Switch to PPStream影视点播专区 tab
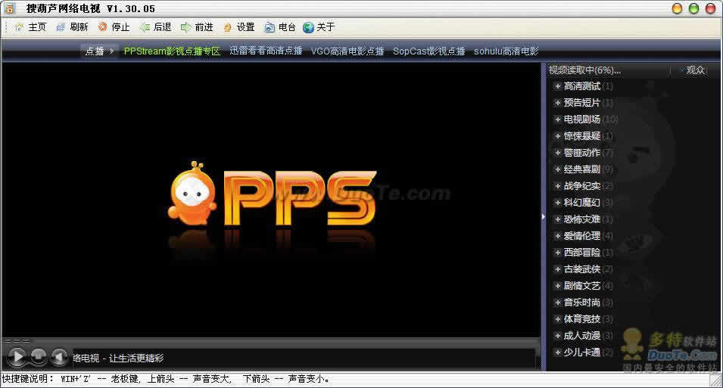723x388 pixels. click(172, 51)
